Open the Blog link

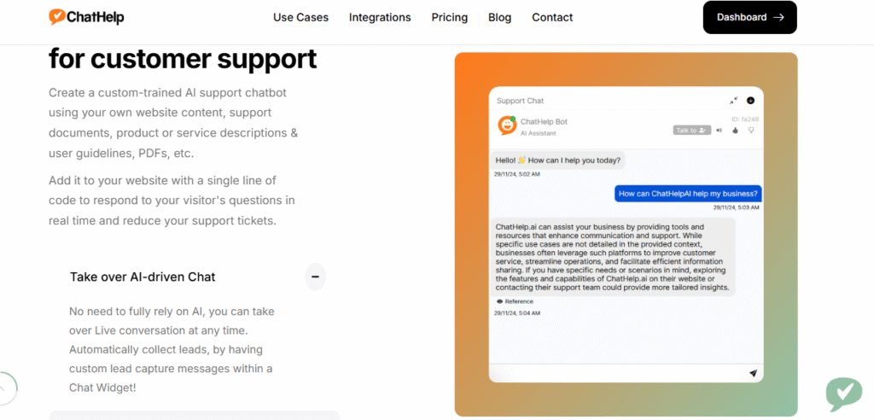pyautogui.click(x=500, y=17)
